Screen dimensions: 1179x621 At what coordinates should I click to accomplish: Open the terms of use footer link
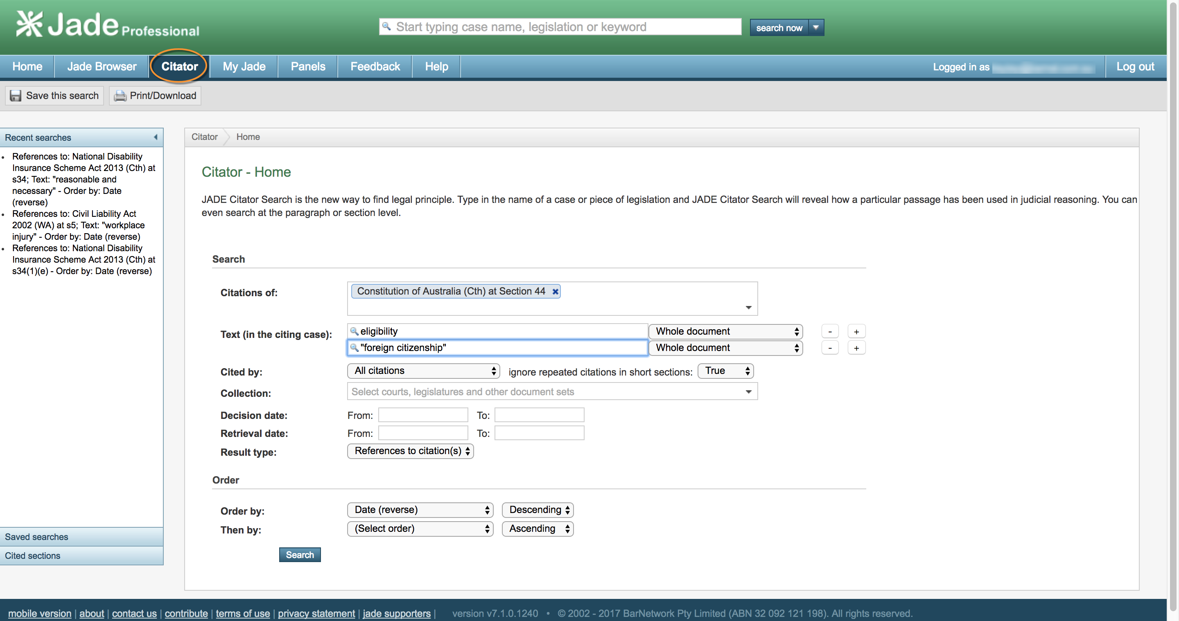[x=243, y=613]
